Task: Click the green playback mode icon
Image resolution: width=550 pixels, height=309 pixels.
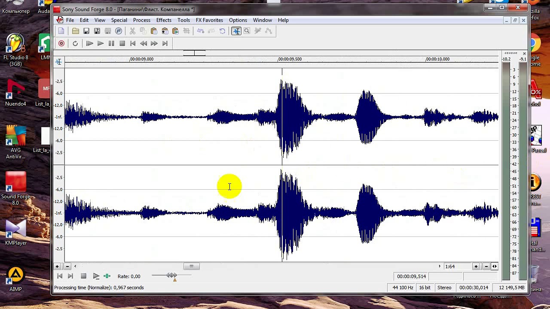Action: (107, 276)
